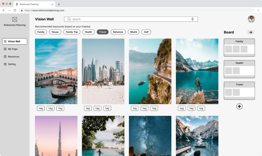Click first tag under Venice photo
Screen dimensions: 262x156
point(41,108)
